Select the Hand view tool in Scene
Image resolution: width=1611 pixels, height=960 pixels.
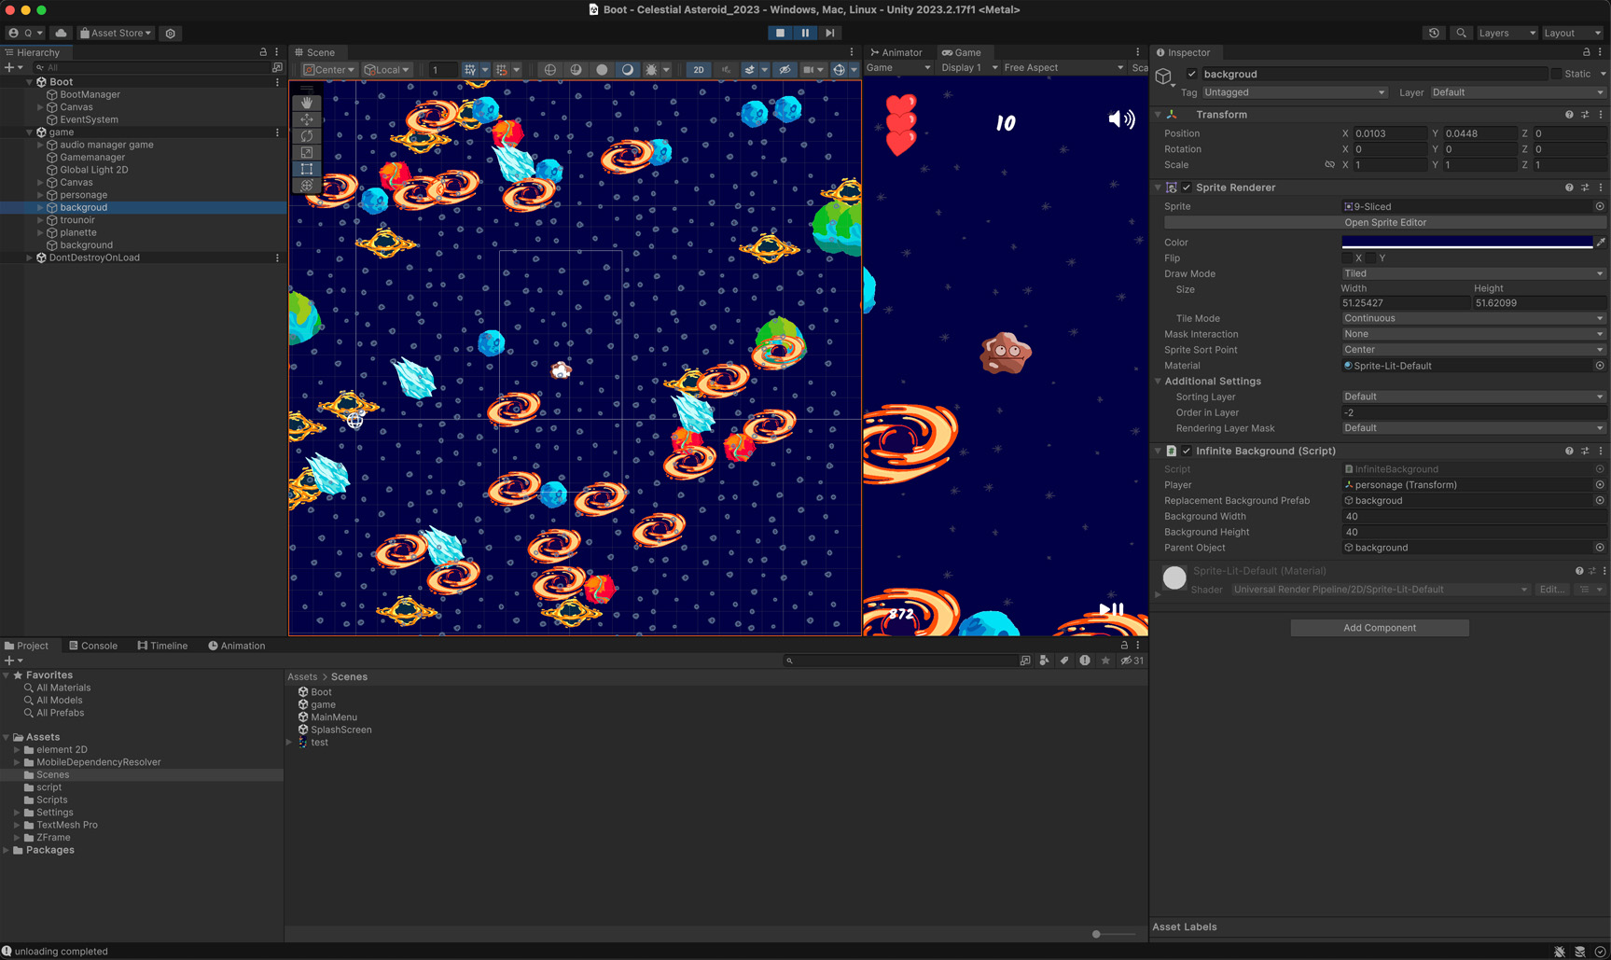(307, 103)
